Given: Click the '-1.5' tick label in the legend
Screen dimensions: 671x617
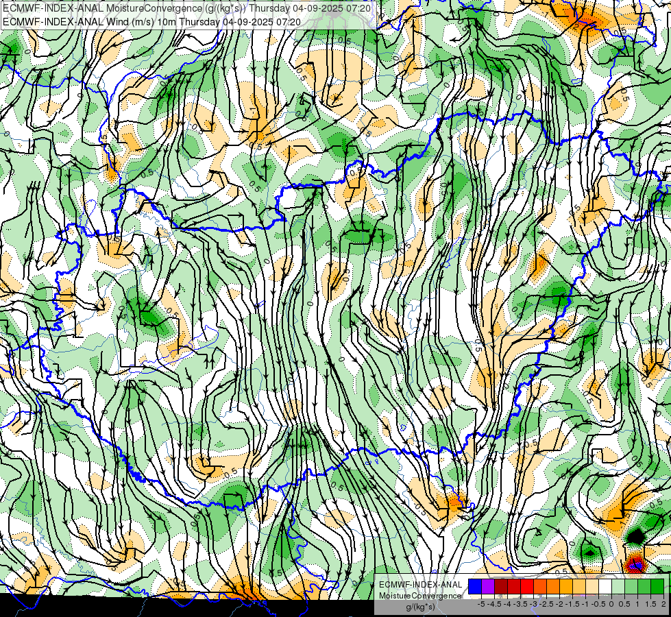Looking at the screenshot, I should click(x=572, y=604).
